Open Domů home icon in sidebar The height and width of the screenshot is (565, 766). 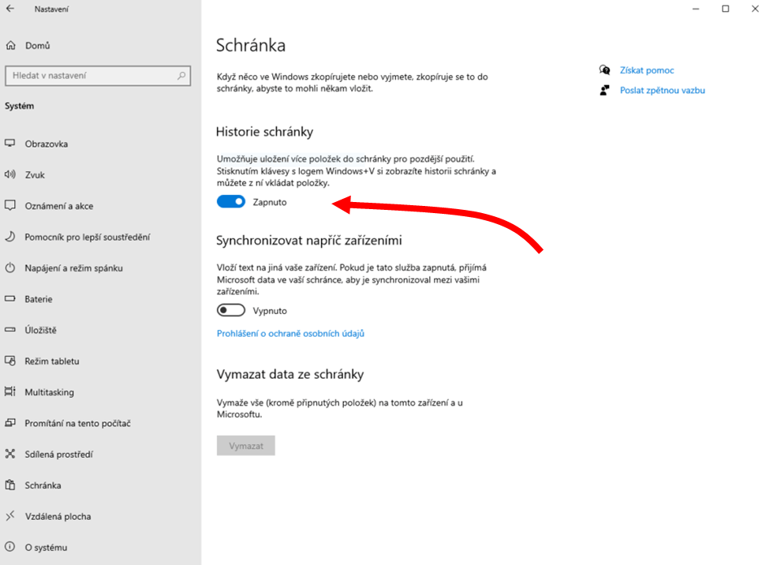pos(10,46)
